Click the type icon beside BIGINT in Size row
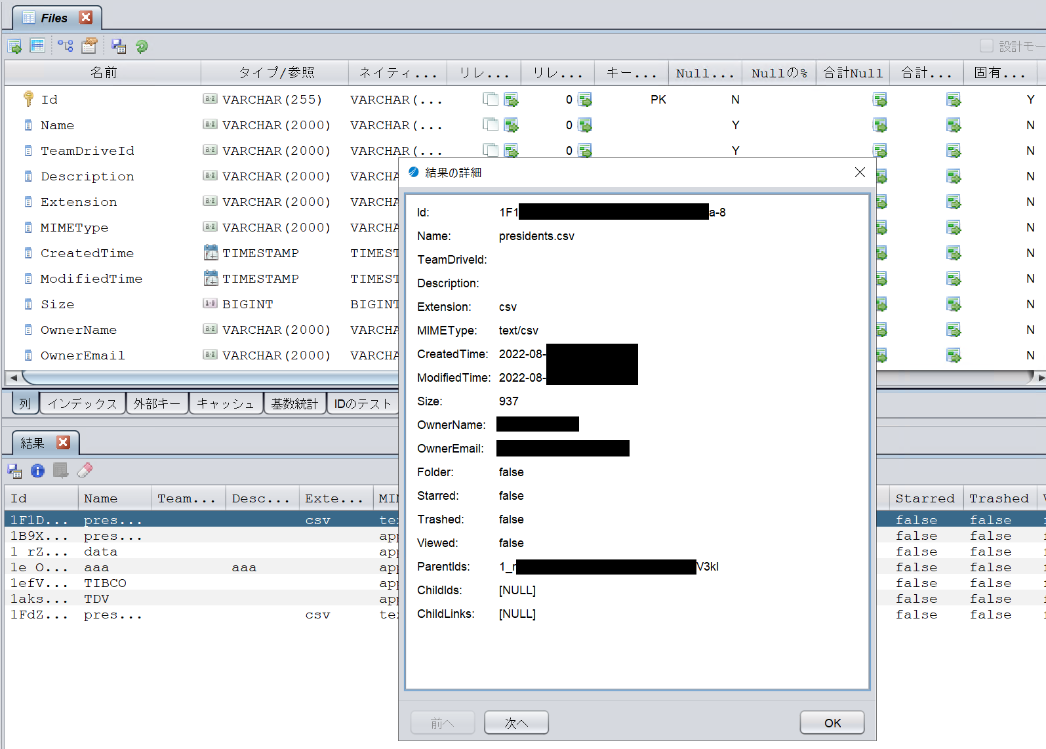Viewport: 1046px width, 749px height. (x=210, y=304)
